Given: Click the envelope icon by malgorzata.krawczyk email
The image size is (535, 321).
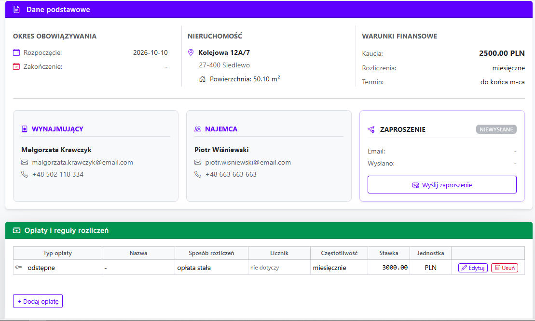Looking at the screenshot, I should coord(25,162).
